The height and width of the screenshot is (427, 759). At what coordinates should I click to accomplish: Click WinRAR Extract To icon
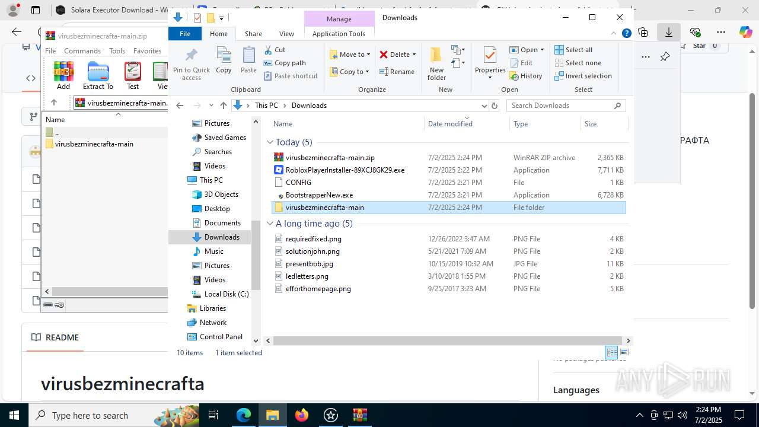98,76
